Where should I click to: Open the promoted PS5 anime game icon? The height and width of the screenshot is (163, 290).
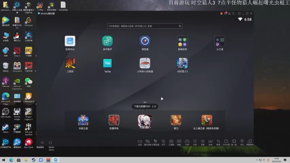(x=145, y=121)
